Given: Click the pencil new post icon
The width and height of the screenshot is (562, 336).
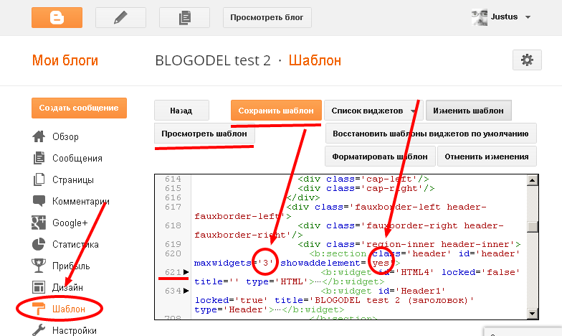Looking at the screenshot, I should pyautogui.click(x=120, y=17).
